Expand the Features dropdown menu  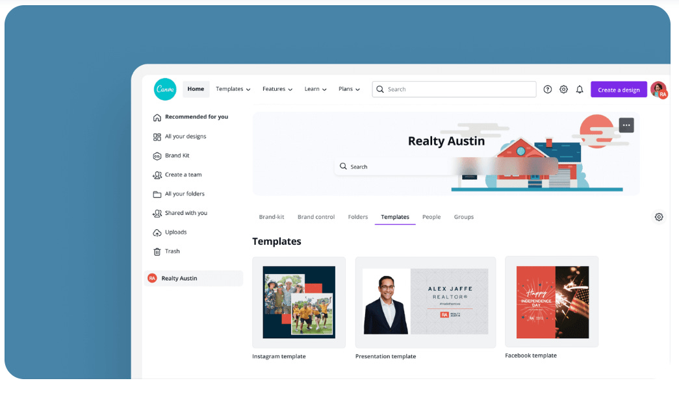(x=277, y=89)
